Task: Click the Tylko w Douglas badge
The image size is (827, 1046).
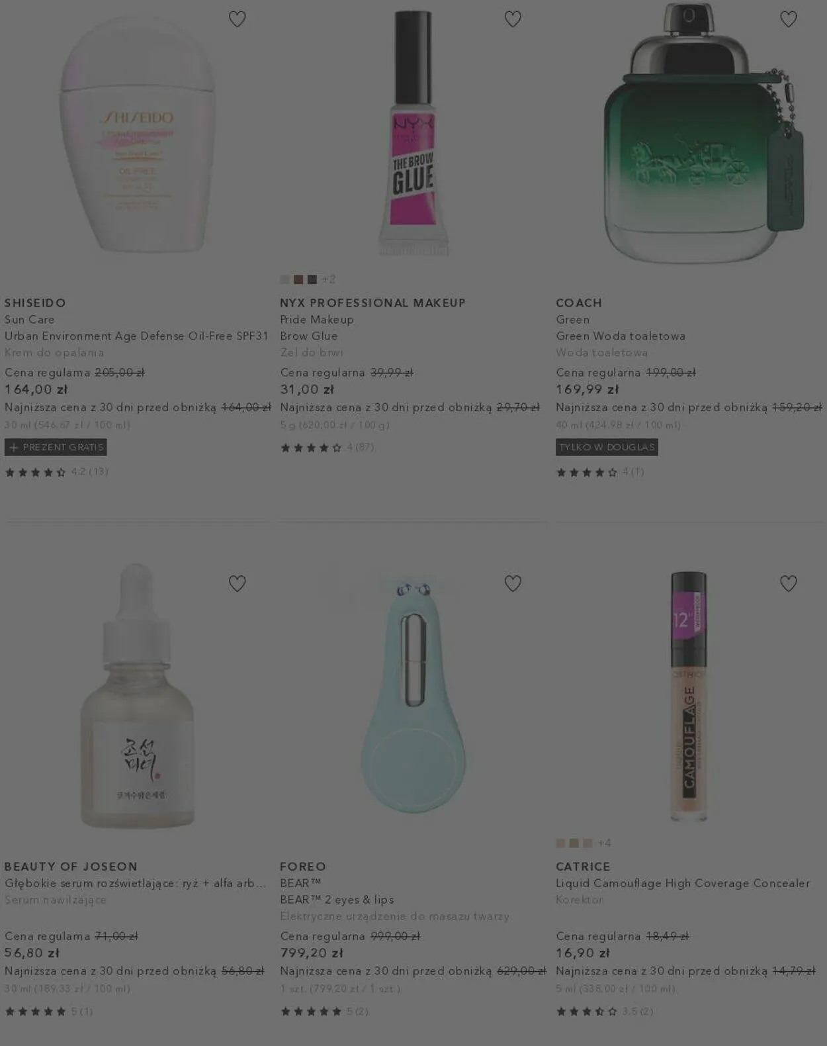Action: (x=607, y=447)
